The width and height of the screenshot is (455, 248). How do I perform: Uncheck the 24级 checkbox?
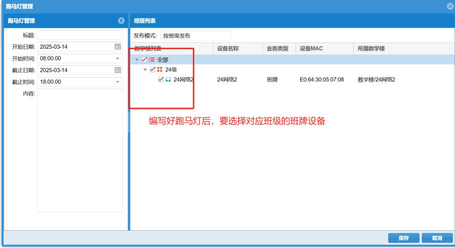coord(152,70)
